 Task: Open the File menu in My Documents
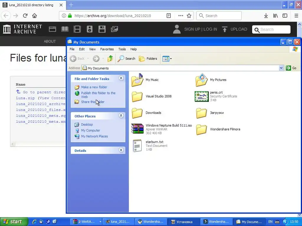pyautogui.click(x=72, y=49)
